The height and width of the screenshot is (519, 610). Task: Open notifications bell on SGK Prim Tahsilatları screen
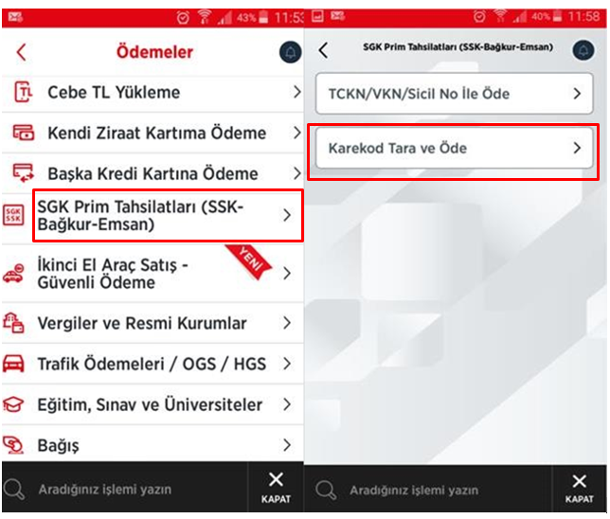(x=583, y=50)
